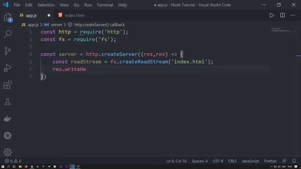
Task: Click the JS file icon on the app.js tab
Action: point(21,15)
